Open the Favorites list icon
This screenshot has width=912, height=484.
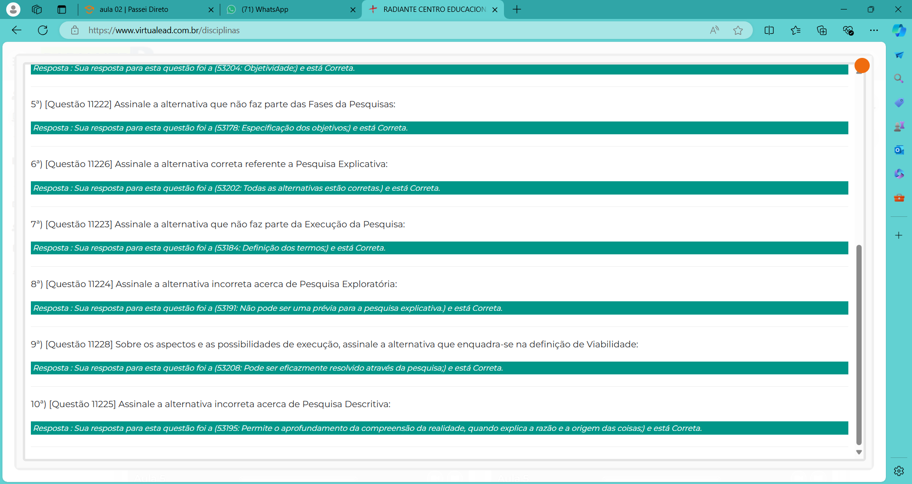[x=796, y=30]
